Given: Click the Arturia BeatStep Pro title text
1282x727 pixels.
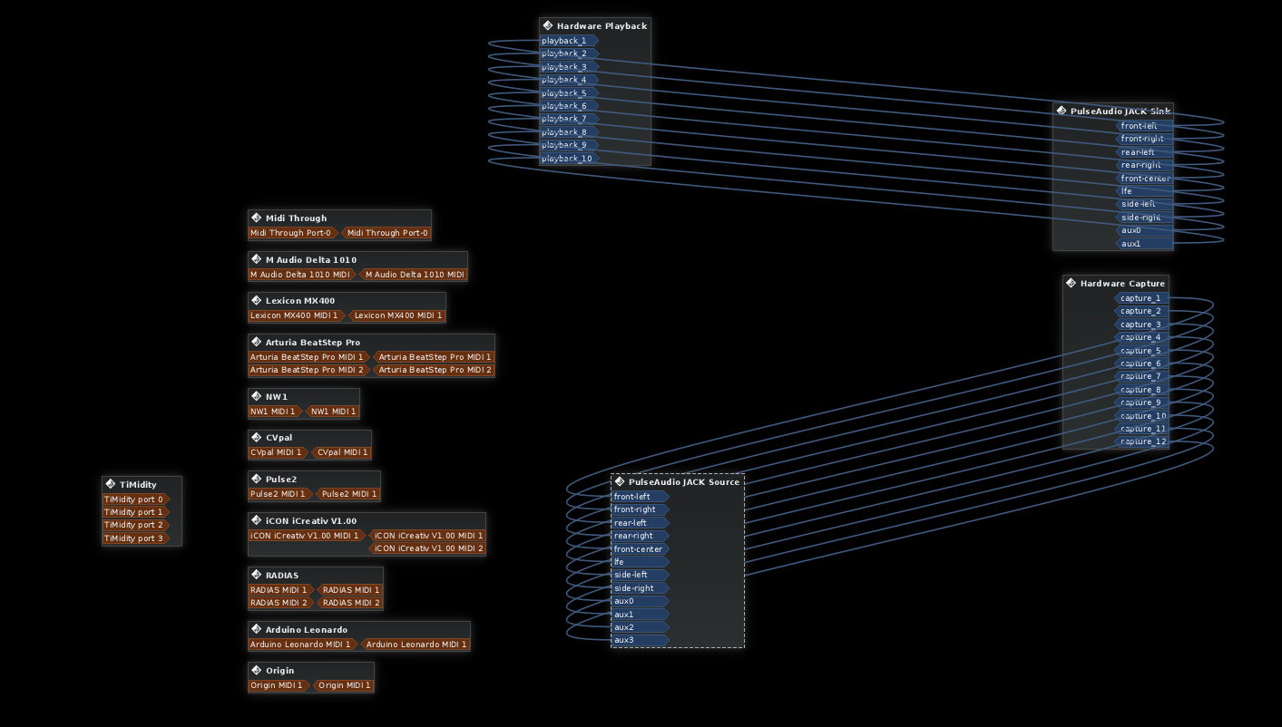Looking at the screenshot, I should (312, 343).
